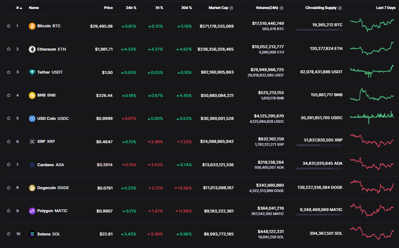Open the Dogecoin DOGE coin page

click(53, 188)
